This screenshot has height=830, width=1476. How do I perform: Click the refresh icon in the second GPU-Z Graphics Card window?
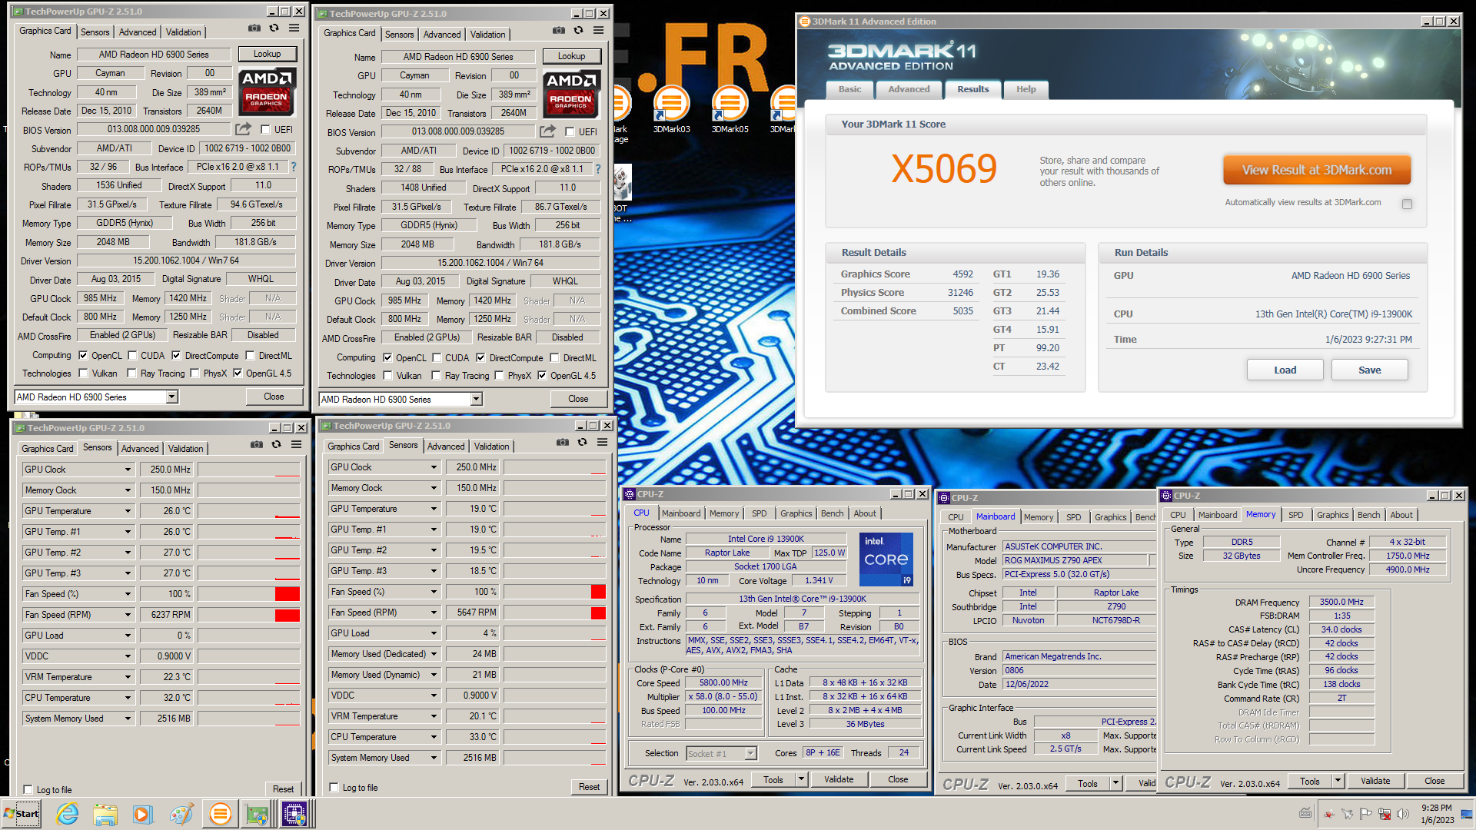578,31
